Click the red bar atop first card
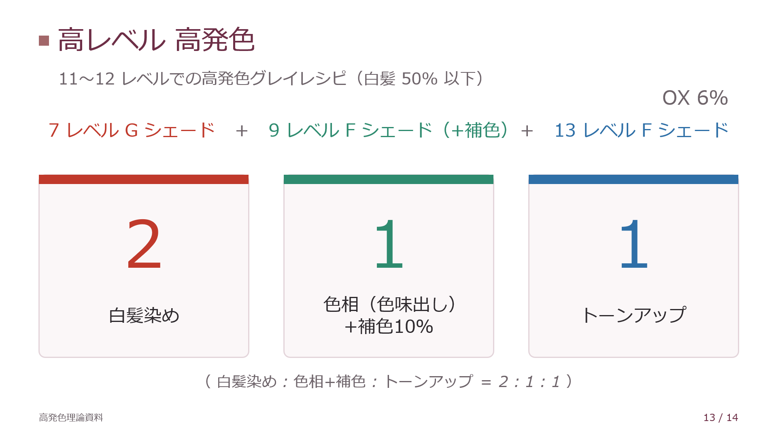Viewport: 776px width, 436px height. [x=144, y=179]
